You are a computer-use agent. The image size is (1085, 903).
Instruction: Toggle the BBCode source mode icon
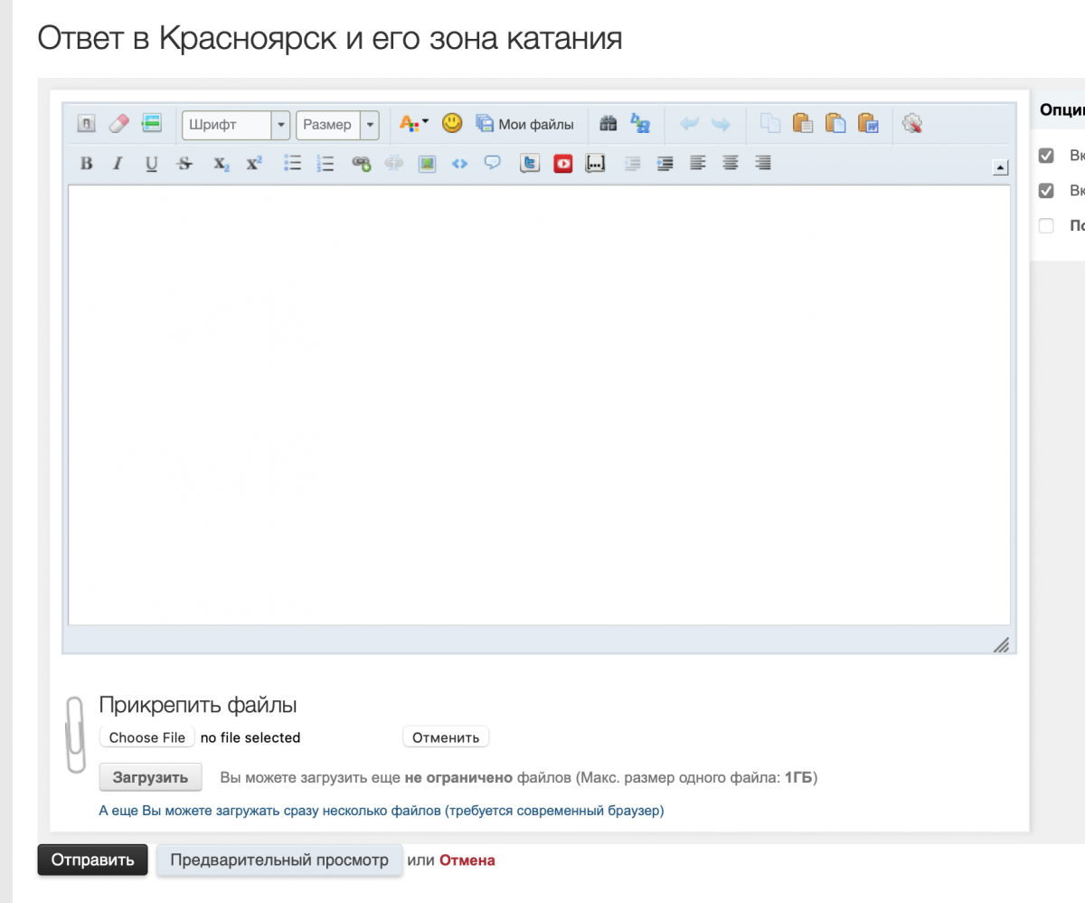coord(86,124)
